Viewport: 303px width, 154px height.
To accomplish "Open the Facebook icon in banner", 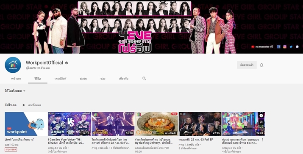I will 279,47.
